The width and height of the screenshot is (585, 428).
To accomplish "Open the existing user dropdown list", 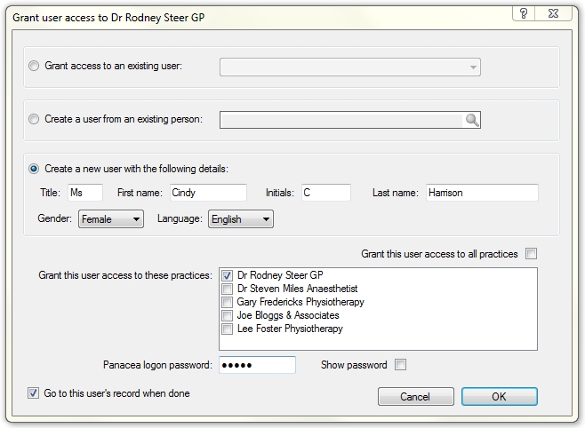I will point(350,67).
